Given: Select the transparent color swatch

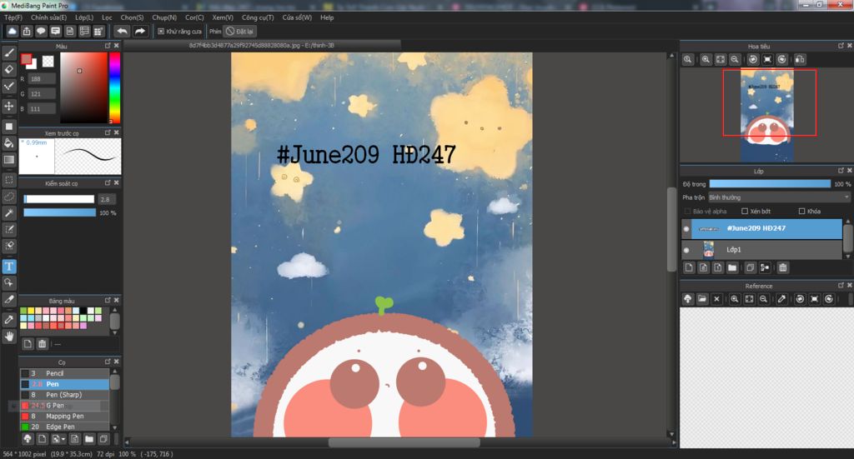Looking at the screenshot, I should coord(48,62).
